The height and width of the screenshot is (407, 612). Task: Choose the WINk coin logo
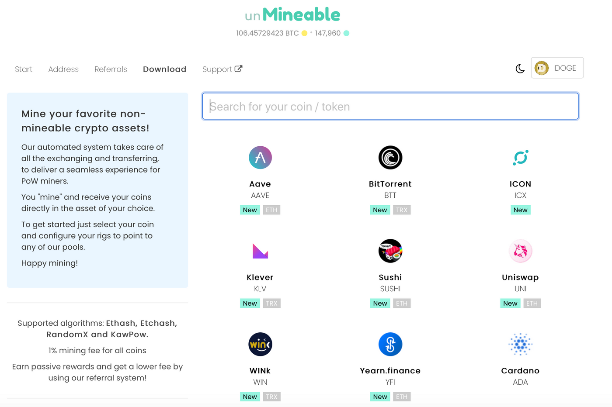point(260,345)
